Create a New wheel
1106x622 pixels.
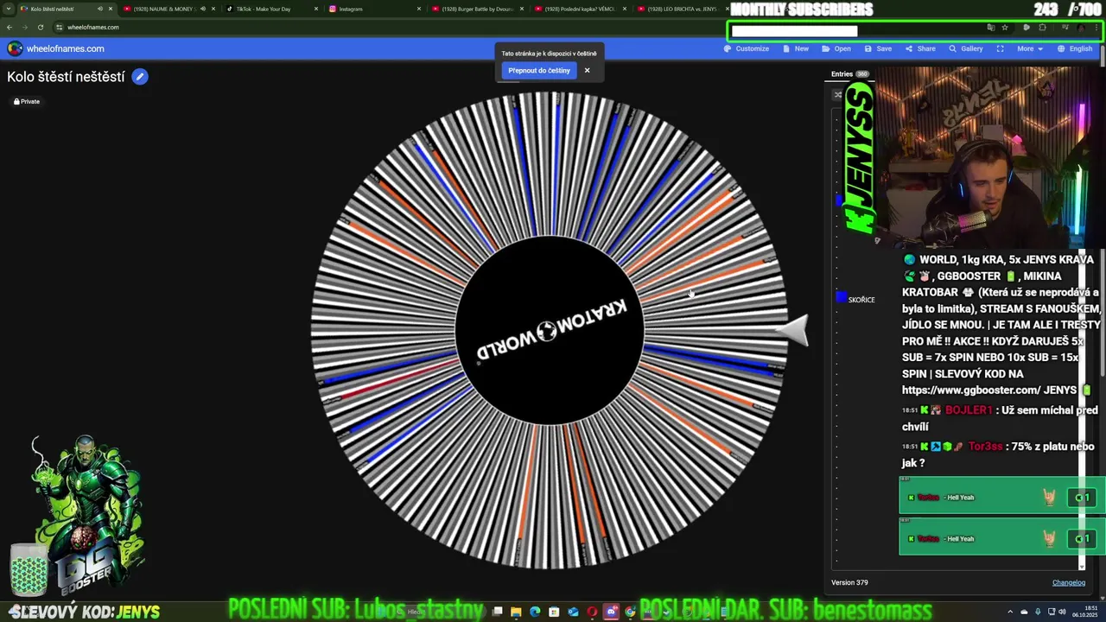[x=796, y=48]
